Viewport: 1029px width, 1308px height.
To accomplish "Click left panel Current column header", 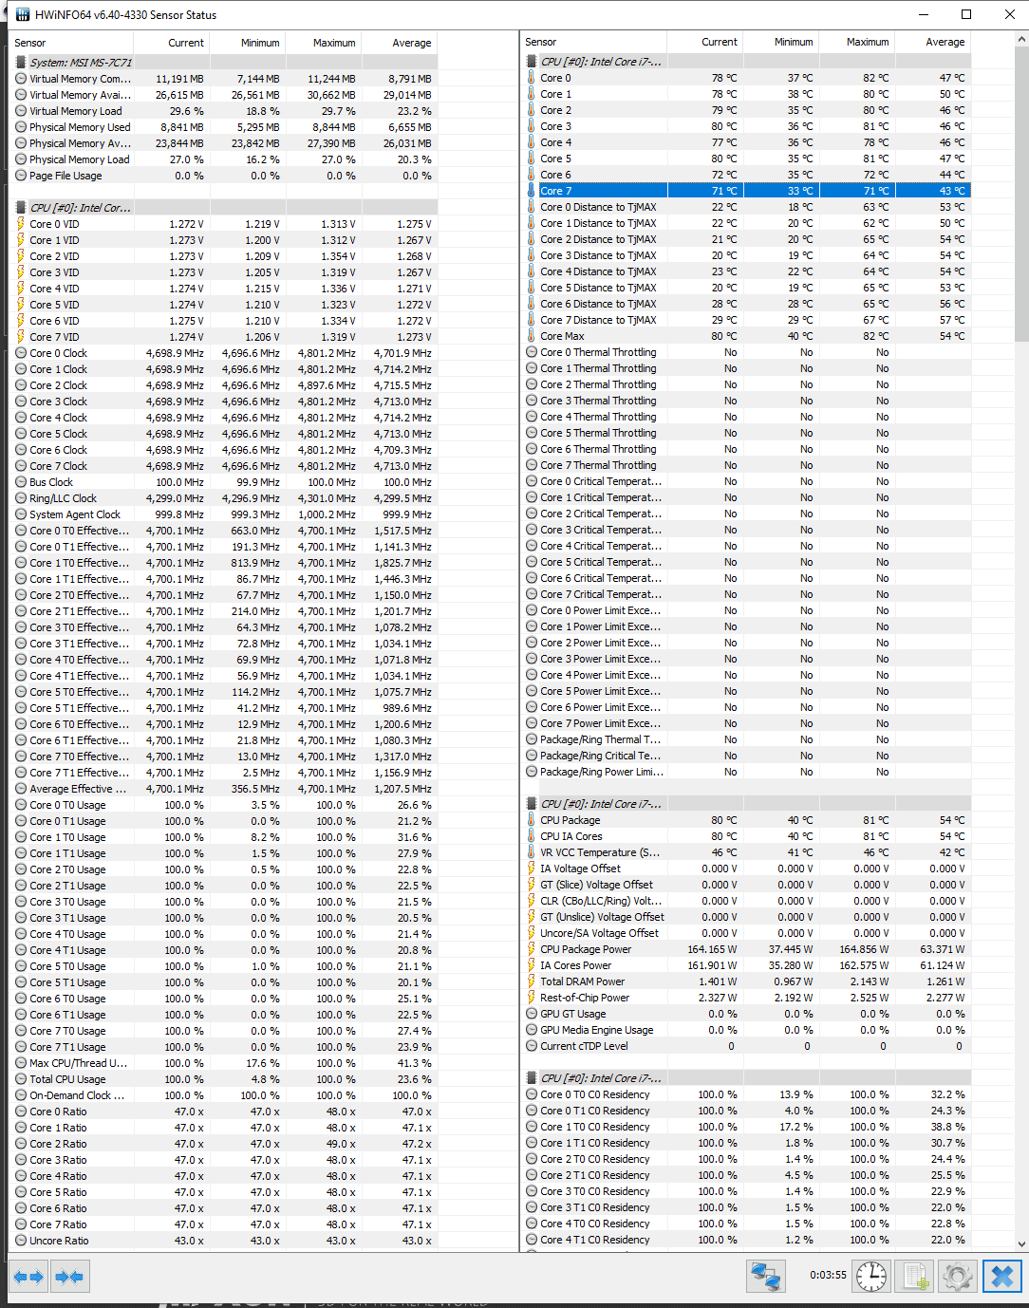I will [x=172, y=43].
